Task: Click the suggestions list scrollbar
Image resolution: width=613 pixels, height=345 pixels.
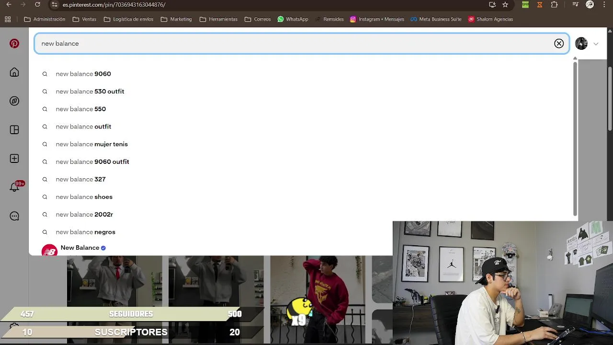Action: pyautogui.click(x=575, y=138)
